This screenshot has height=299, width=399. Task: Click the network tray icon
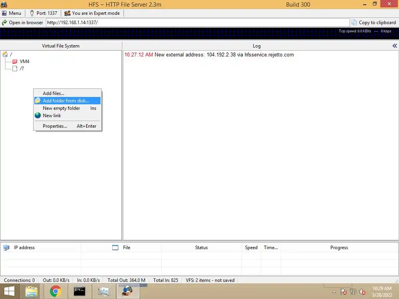(x=353, y=292)
